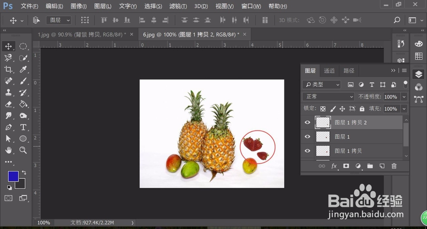Toggle lock all padlock icon
The width and height of the screenshot is (427, 229).
[362, 109]
